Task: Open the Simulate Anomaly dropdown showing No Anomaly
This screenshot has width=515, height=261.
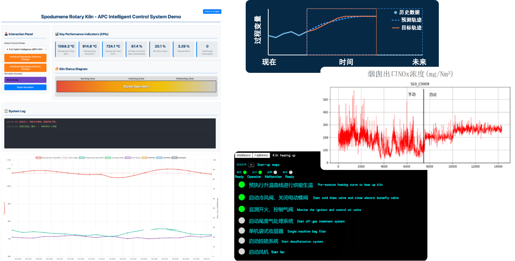Action: coord(25,80)
